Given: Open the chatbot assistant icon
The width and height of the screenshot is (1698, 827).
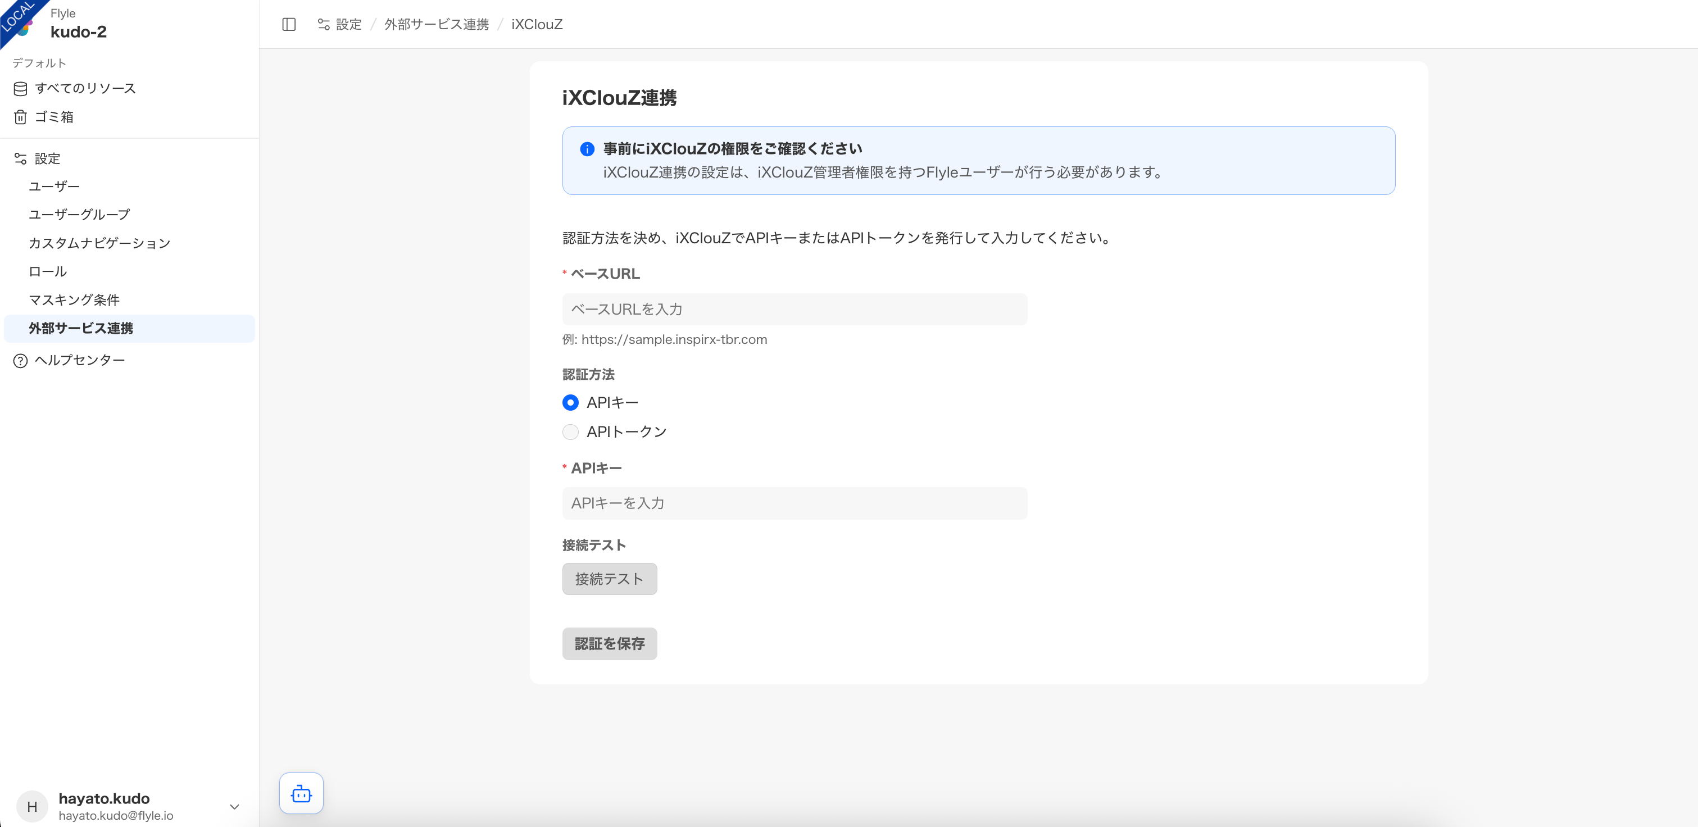Looking at the screenshot, I should (301, 793).
